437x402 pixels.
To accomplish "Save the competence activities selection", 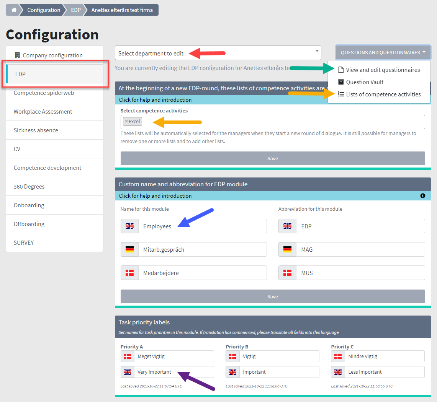I will click(272, 158).
